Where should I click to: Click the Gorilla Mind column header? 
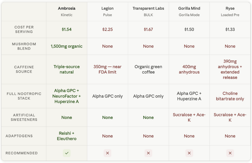pyautogui.click(x=189, y=11)
